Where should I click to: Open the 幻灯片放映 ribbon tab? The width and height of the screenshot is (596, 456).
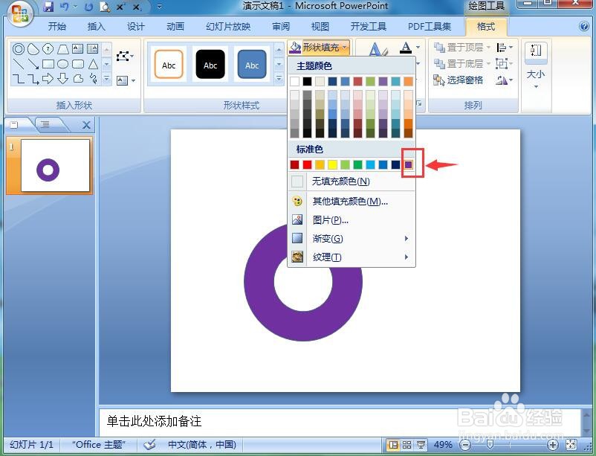tap(228, 27)
